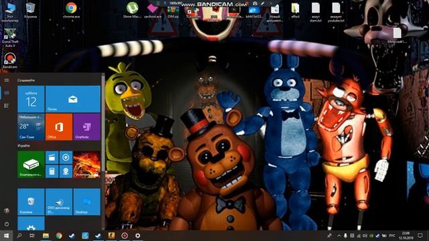Open the fiery game tile in Играйте group

coord(87,164)
